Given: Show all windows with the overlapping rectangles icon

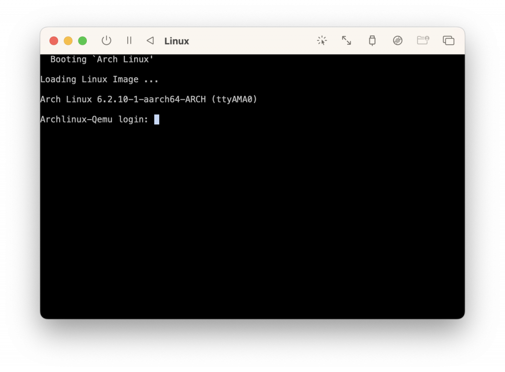Looking at the screenshot, I should coord(448,41).
